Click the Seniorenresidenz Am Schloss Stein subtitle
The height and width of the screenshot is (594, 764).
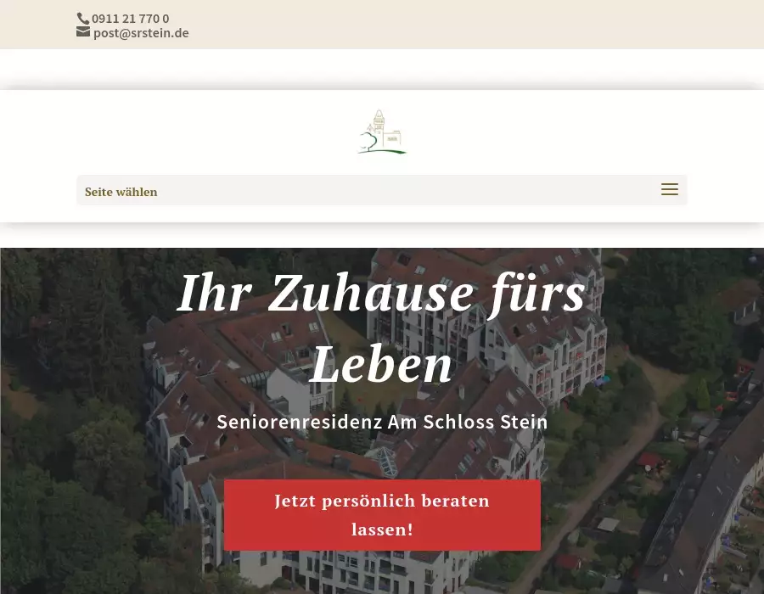383,422
